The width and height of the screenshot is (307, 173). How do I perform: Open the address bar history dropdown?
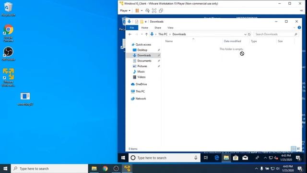click(x=245, y=34)
